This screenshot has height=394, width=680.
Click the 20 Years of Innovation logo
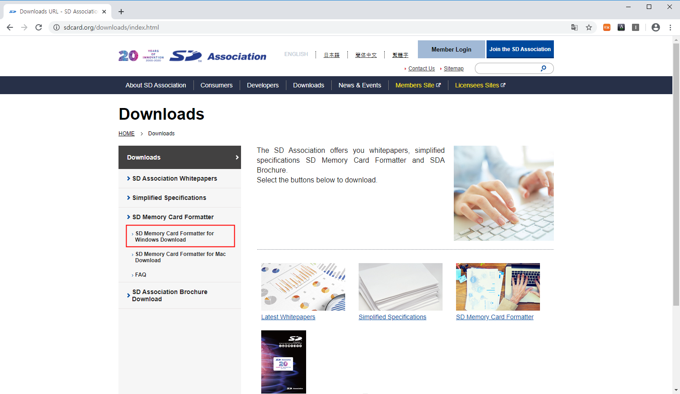(x=141, y=56)
